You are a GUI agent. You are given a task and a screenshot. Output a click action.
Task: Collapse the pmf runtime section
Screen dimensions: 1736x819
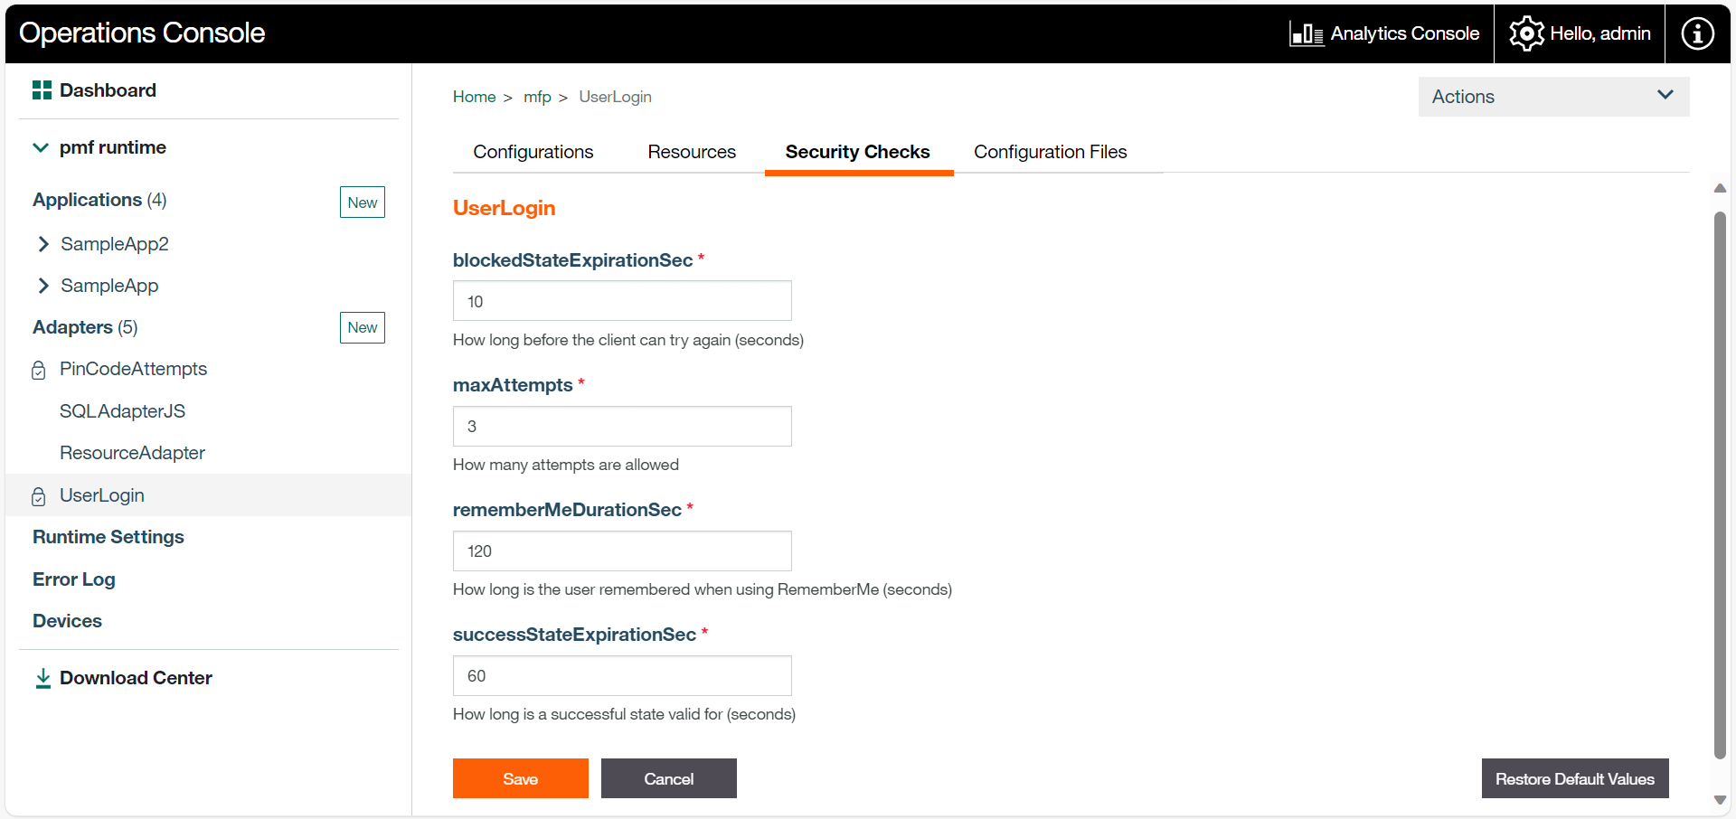[41, 147]
